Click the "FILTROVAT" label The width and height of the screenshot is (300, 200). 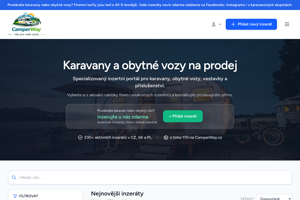(x=28, y=196)
